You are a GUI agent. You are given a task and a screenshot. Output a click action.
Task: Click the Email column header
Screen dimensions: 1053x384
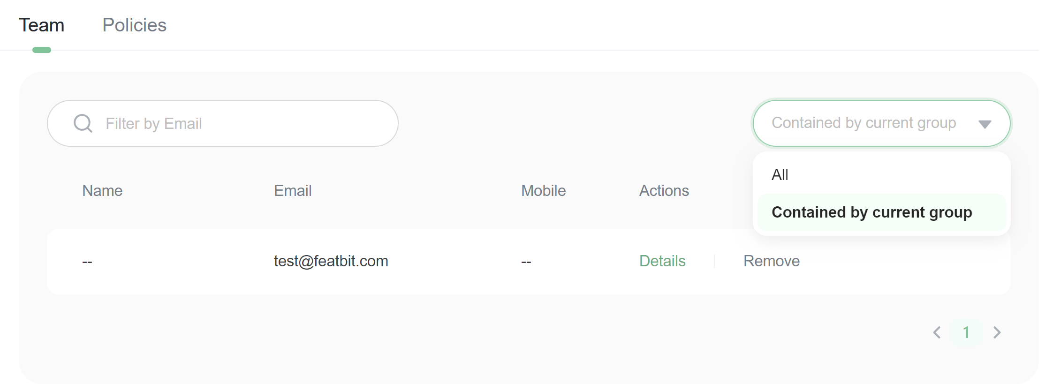coord(293,191)
